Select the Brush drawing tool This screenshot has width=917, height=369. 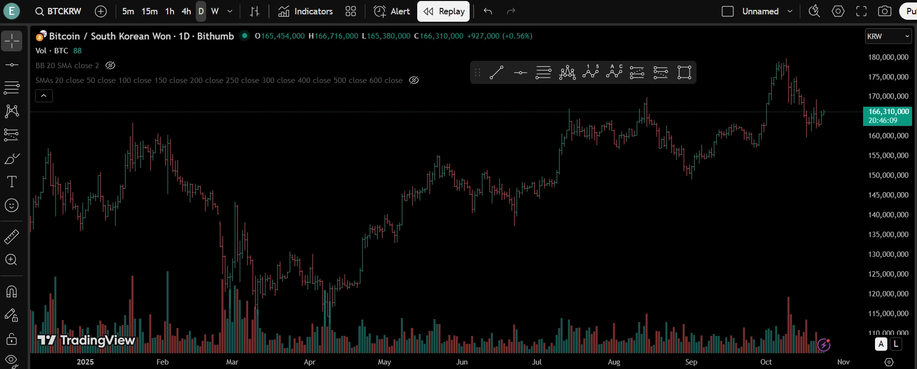click(12, 159)
